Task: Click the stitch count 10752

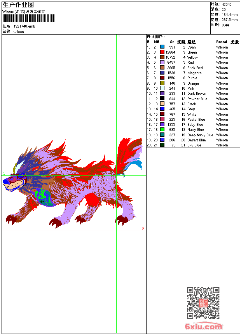Action: pos(170,57)
